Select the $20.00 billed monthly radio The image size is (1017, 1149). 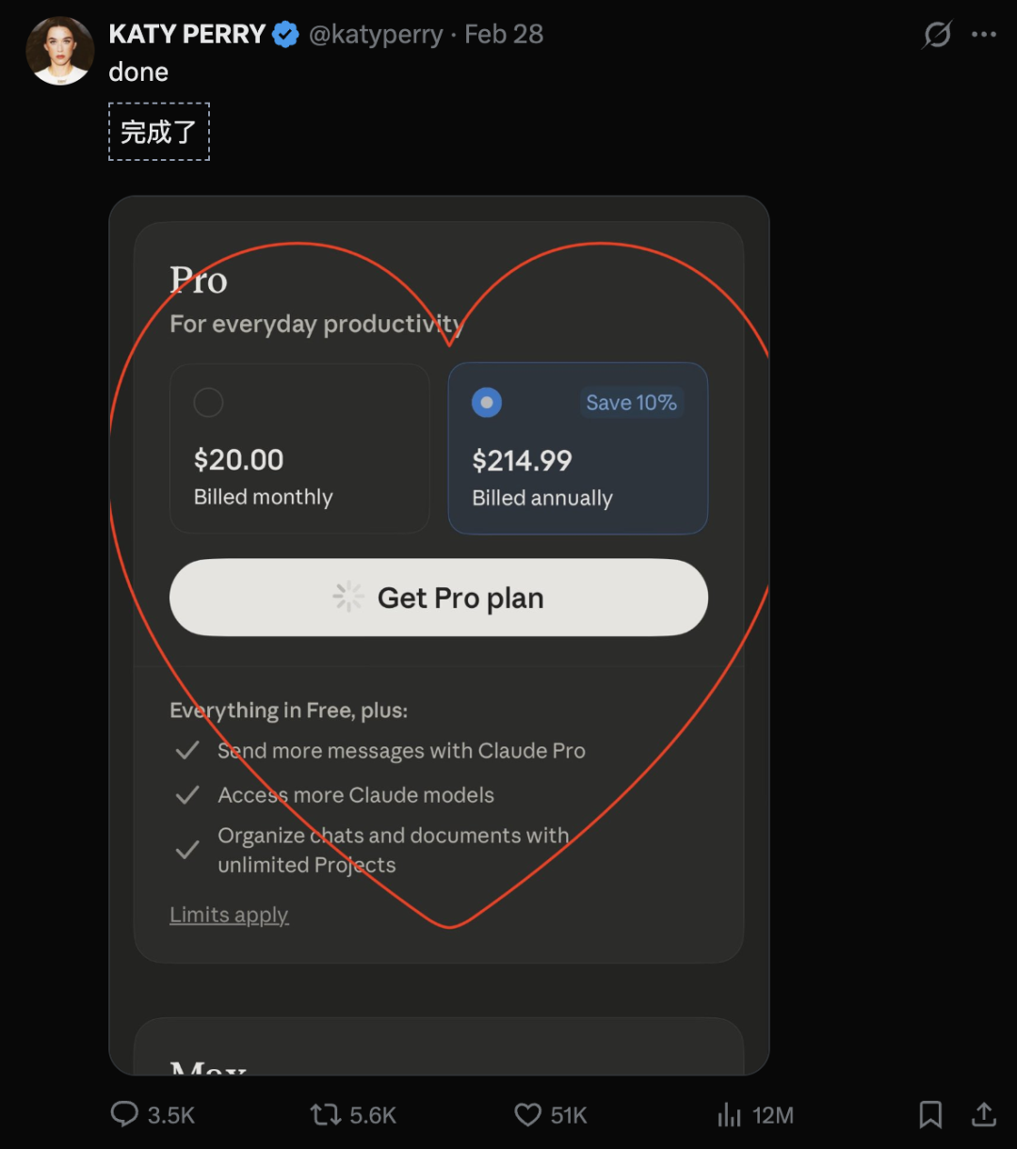tap(208, 403)
